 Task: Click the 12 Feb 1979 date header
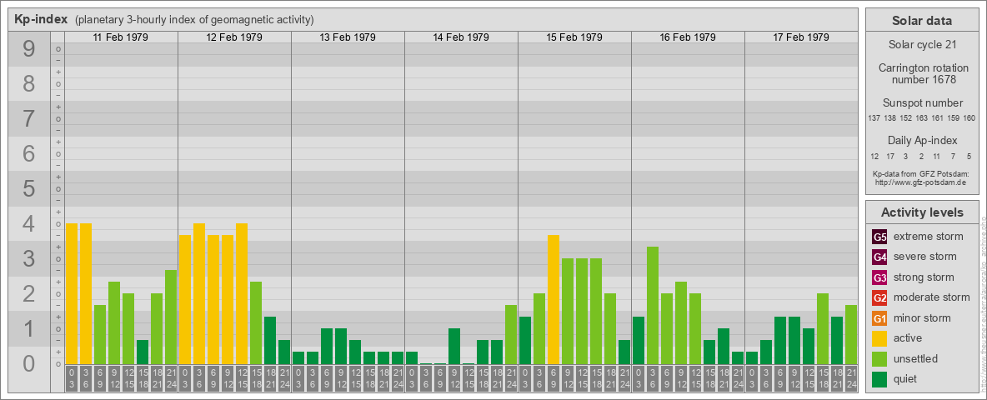click(234, 37)
